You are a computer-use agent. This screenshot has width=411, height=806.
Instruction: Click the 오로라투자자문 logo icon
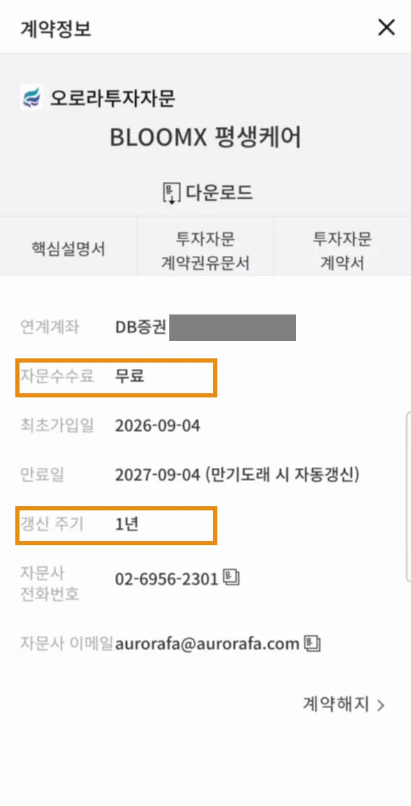tap(32, 97)
